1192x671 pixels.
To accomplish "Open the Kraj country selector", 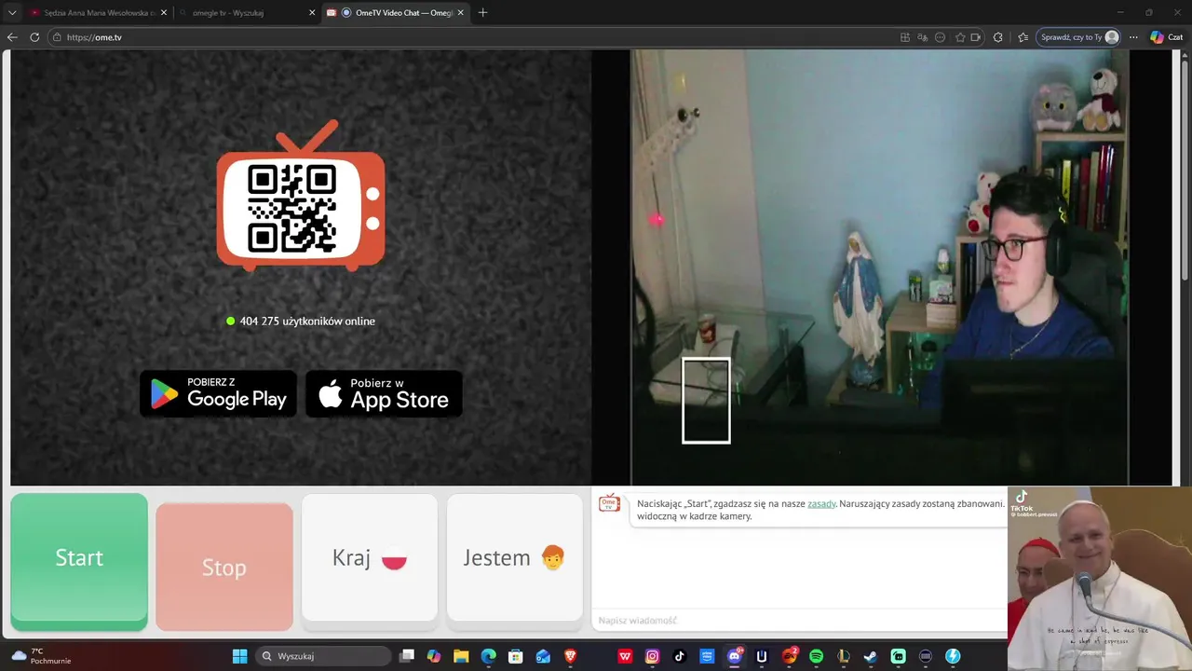I will coord(370,557).
